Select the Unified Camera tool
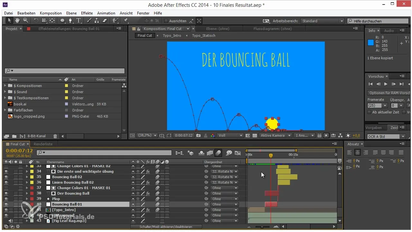This screenshot has width=412, height=232. click(x=44, y=21)
